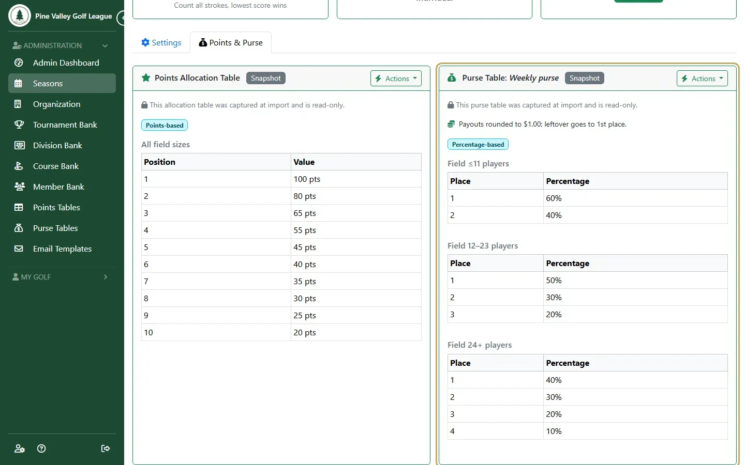Click the Seasons calendar icon in sidebar
The height and width of the screenshot is (465, 745).
(x=19, y=83)
